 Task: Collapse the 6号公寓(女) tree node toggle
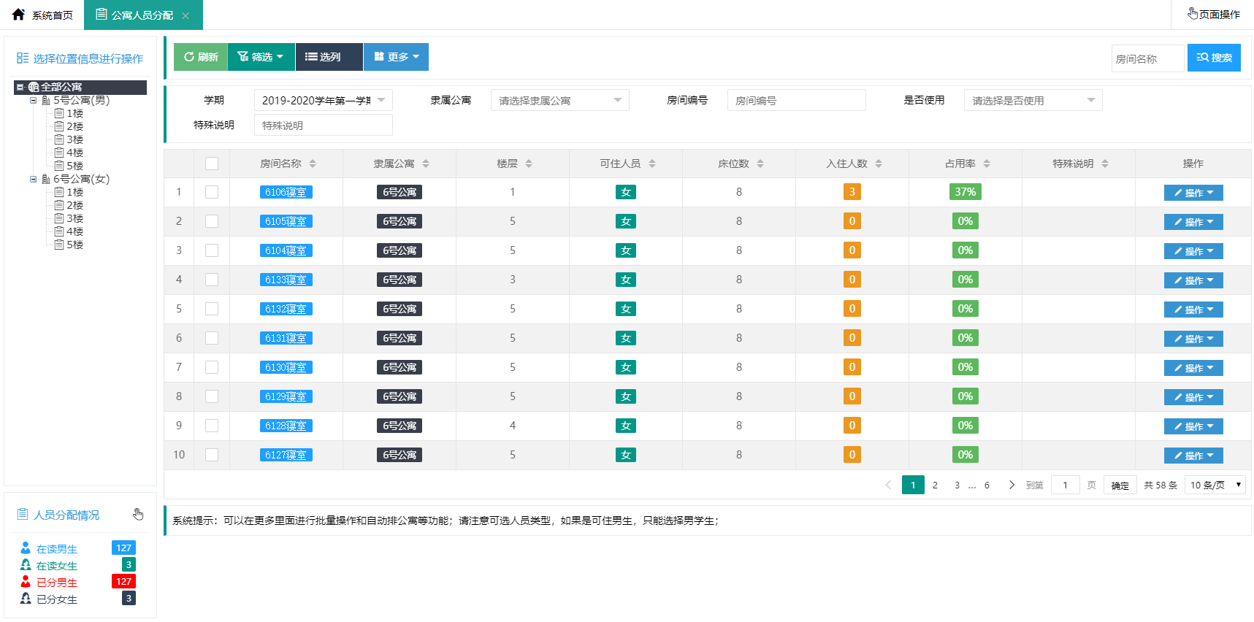(33, 179)
